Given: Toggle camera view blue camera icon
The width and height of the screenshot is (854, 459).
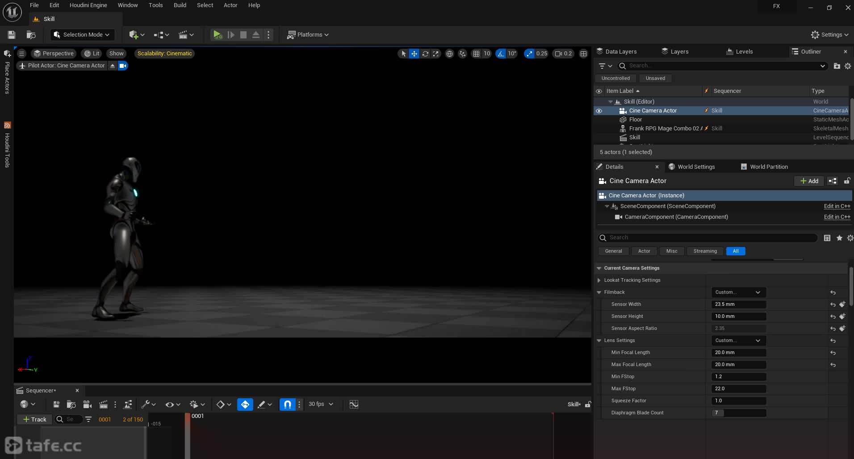Looking at the screenshot, I should pos(123,66).
